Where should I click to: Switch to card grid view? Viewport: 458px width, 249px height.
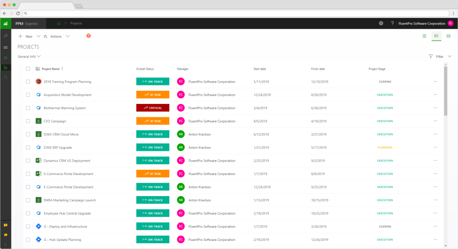click(425, 36)
